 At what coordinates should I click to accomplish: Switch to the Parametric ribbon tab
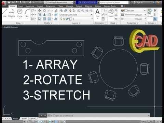pyautogui.click(x=51, y=6)
